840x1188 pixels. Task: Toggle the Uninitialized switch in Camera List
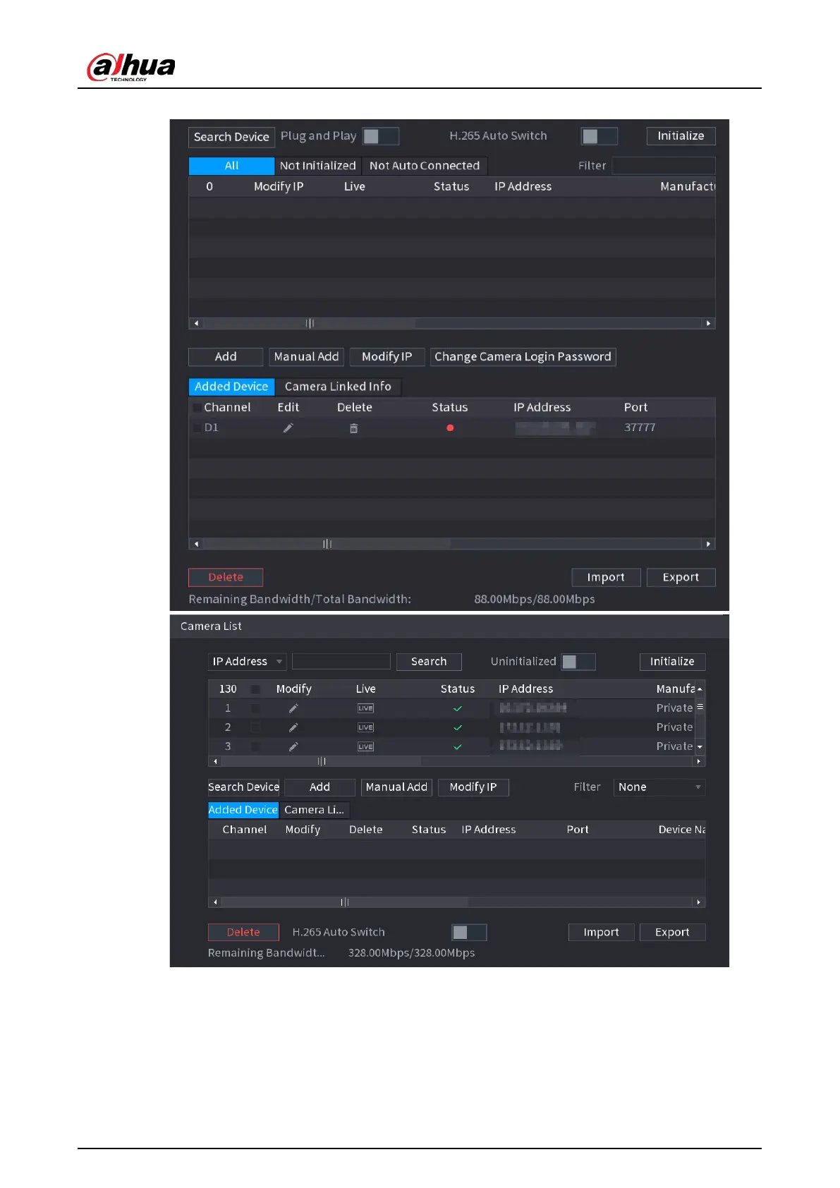(578, 662)
